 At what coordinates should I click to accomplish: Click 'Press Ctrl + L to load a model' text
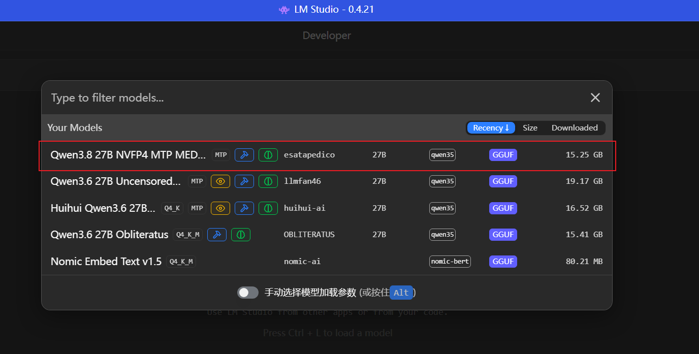click(x=328, y=333)
